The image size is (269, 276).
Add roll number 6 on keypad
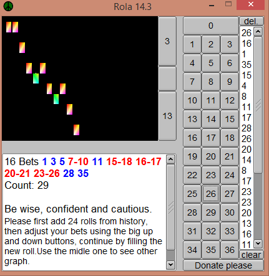(230, 63)
